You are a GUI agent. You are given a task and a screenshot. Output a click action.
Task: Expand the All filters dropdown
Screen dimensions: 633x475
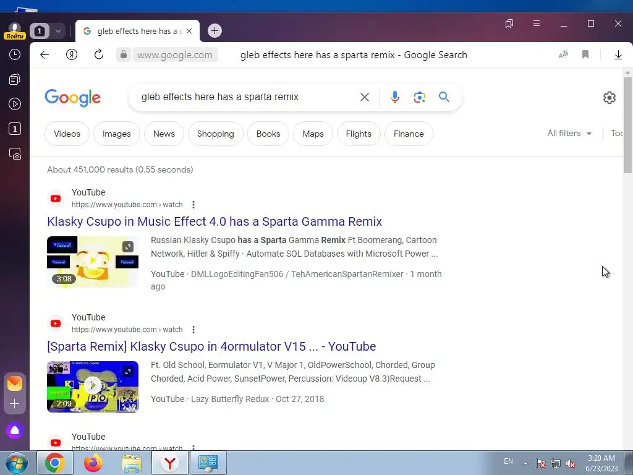point(569,134)
